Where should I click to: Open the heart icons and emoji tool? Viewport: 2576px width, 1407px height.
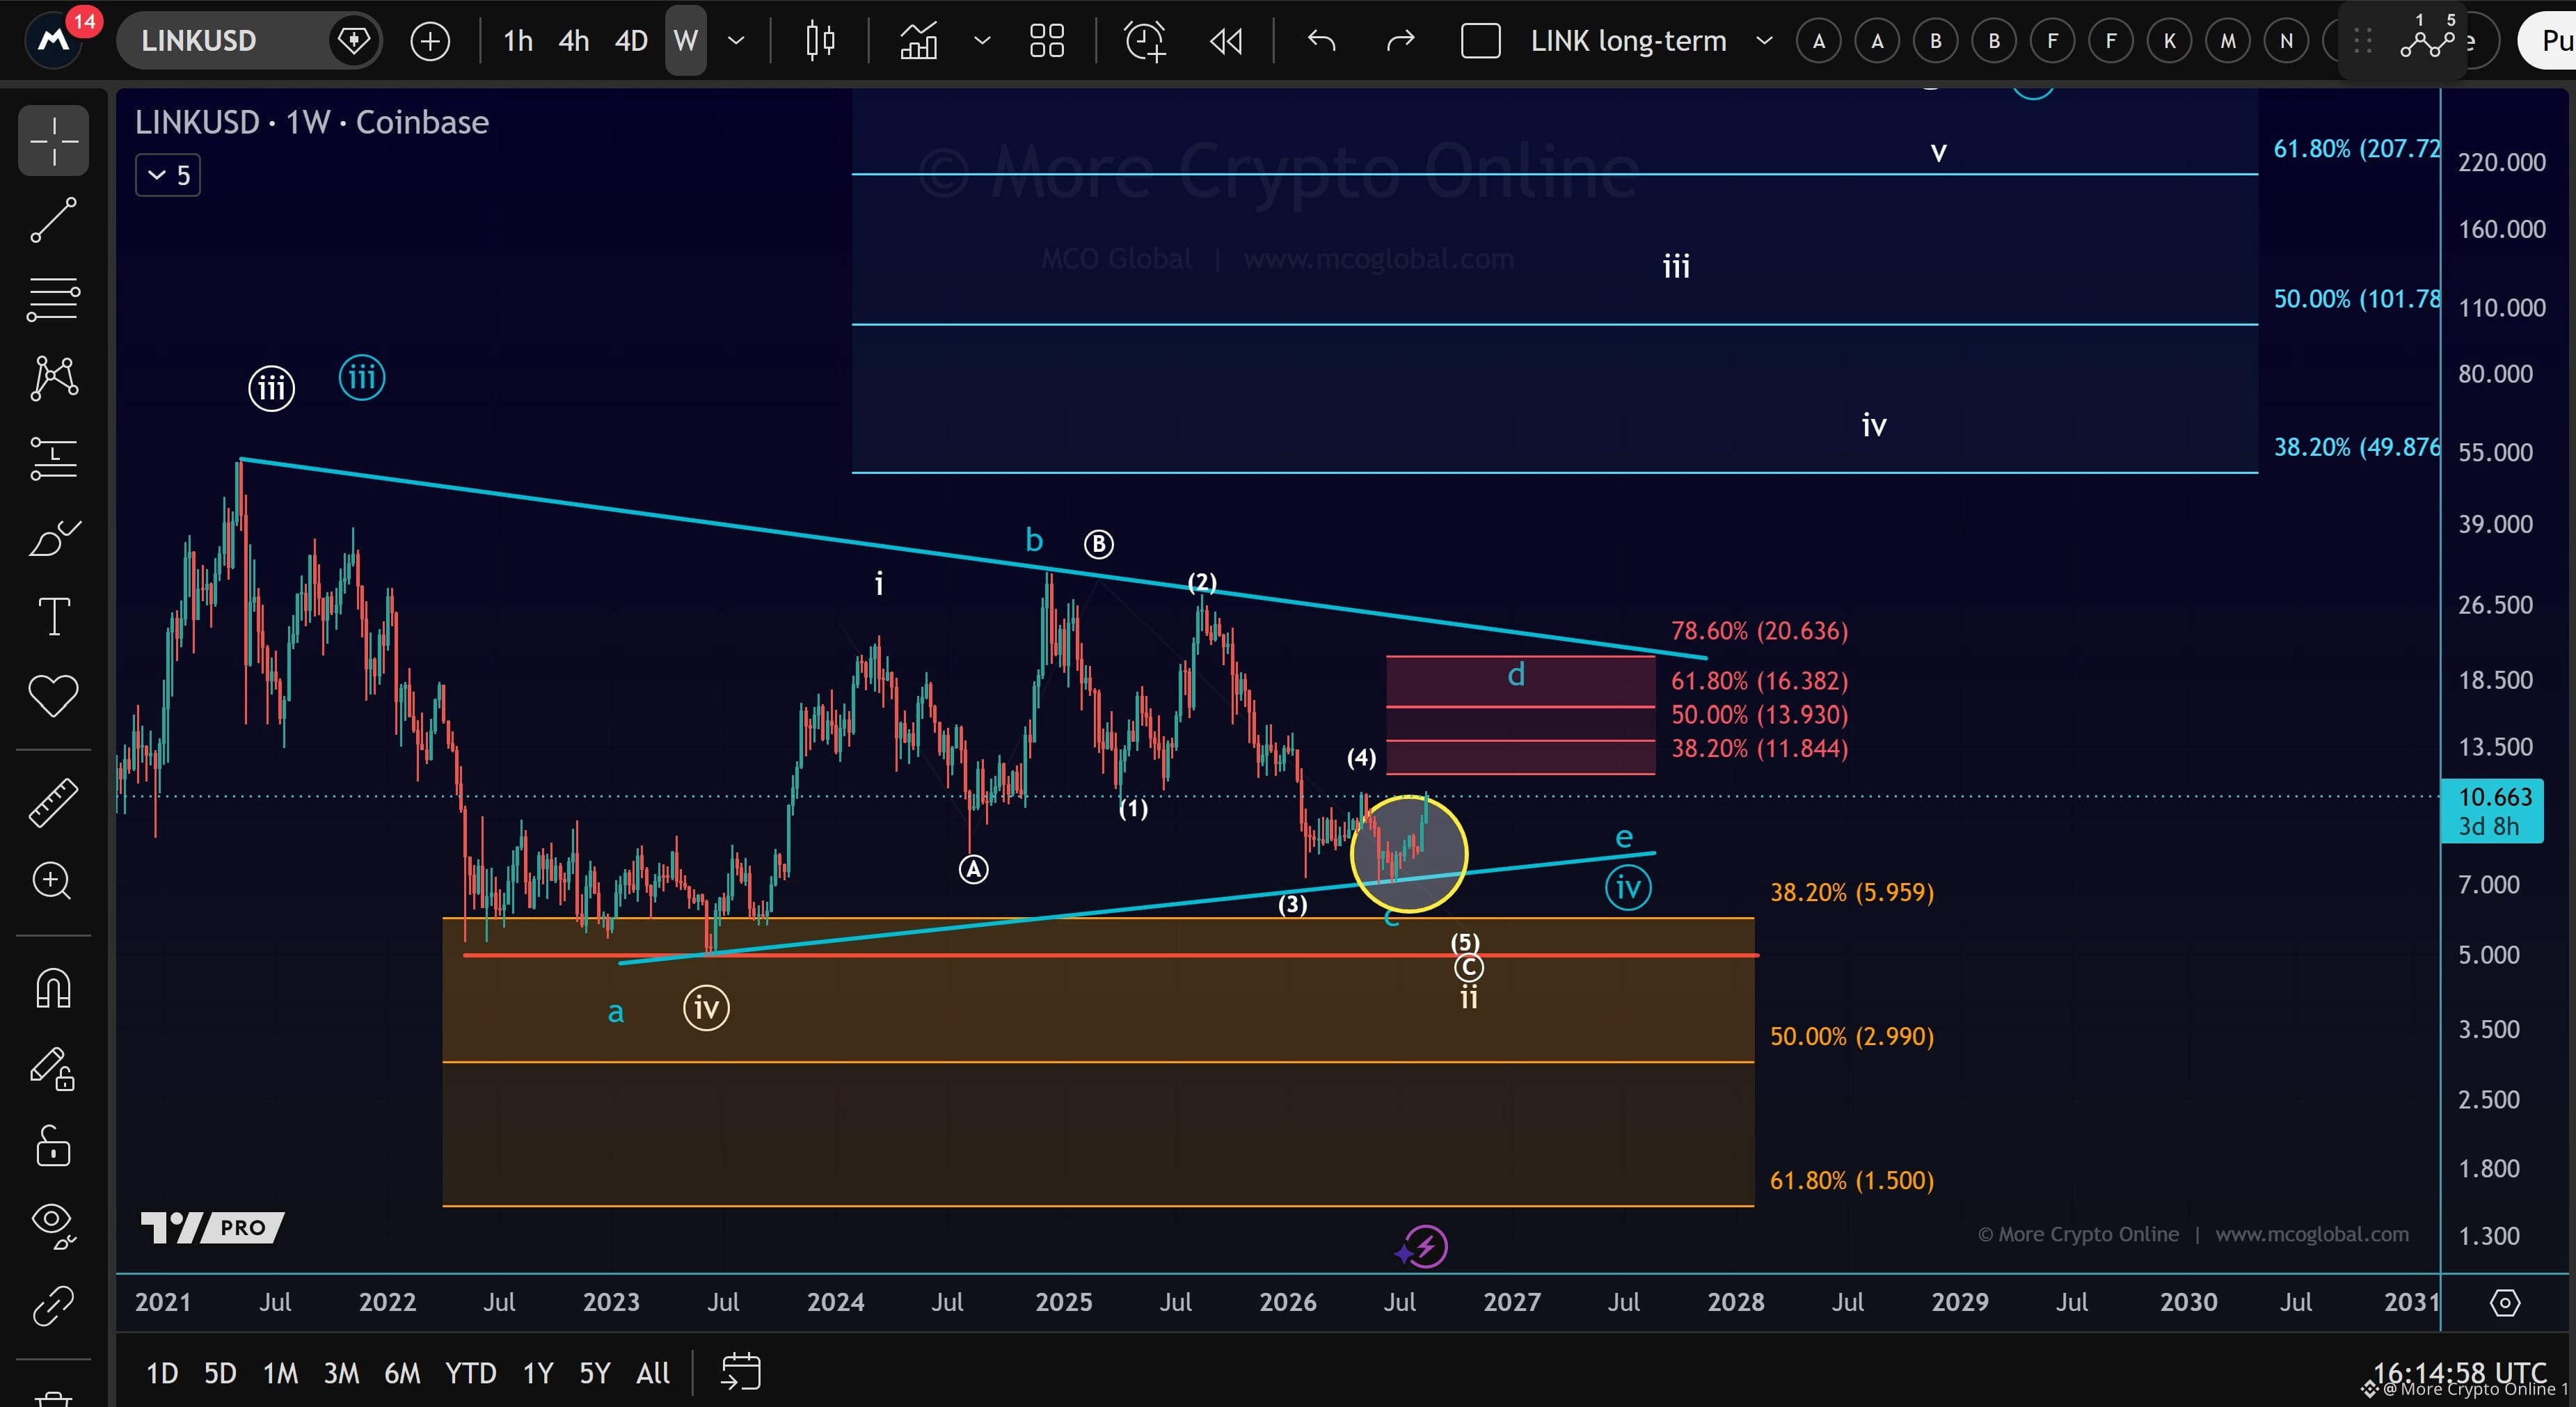pyautogui.click(x=53, y=695)
